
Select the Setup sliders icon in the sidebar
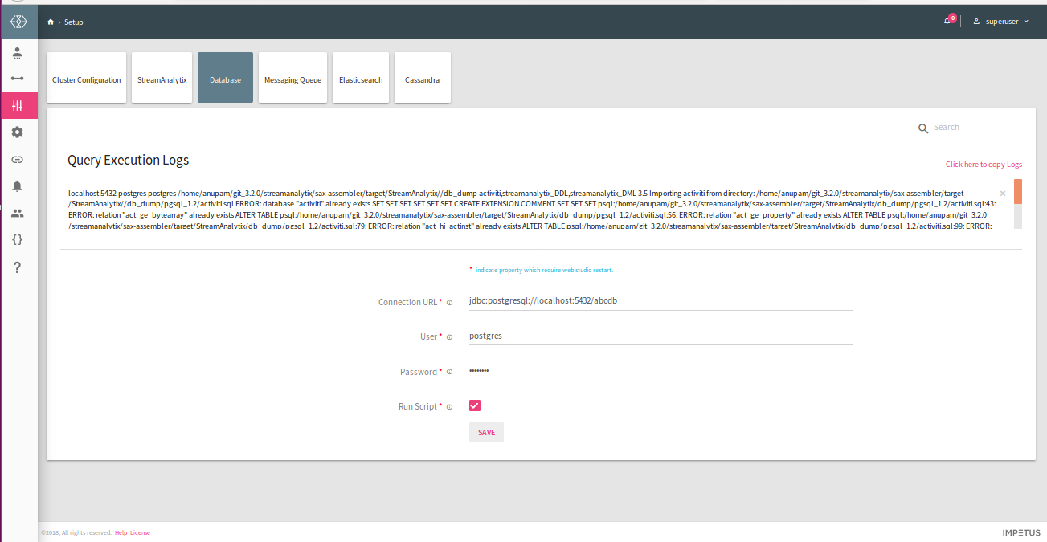(x=18, y=105)
